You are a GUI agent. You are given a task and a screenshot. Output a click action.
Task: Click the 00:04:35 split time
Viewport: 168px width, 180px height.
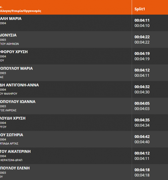coord(142,120)
